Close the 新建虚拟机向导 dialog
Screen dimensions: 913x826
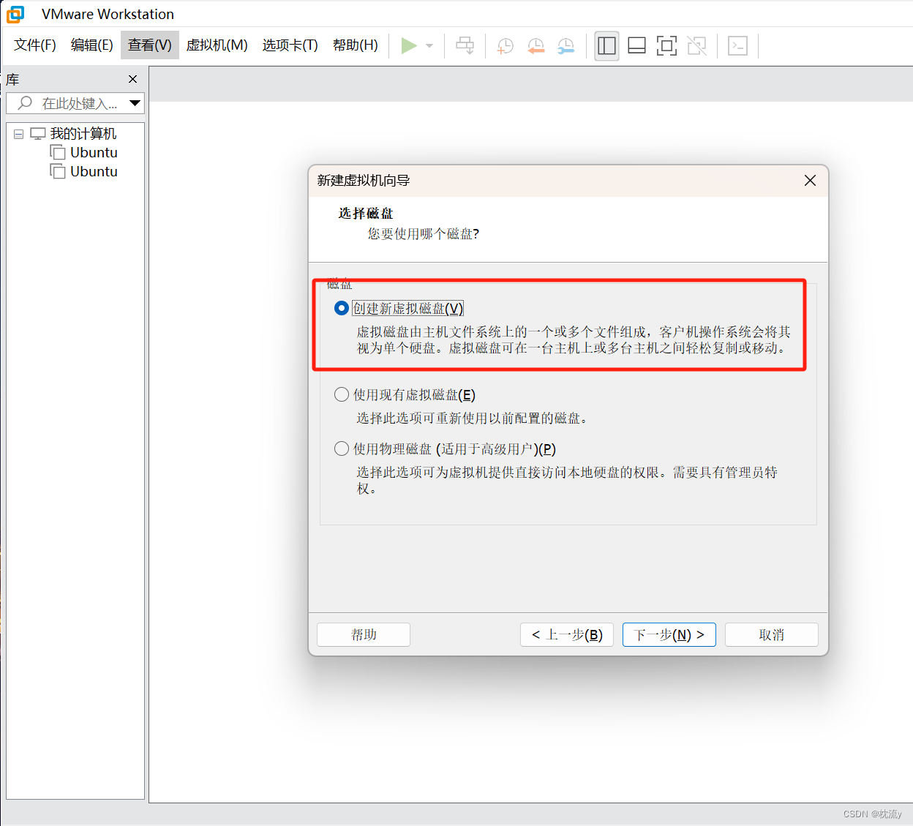pos(810,181)
